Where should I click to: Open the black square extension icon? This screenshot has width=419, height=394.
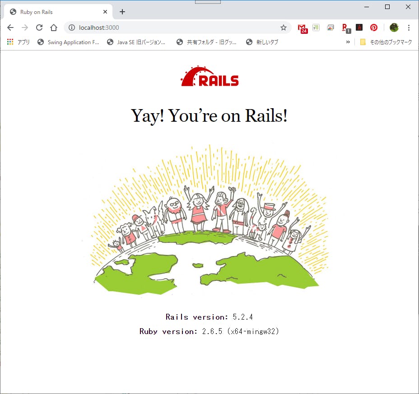point(359,27)
